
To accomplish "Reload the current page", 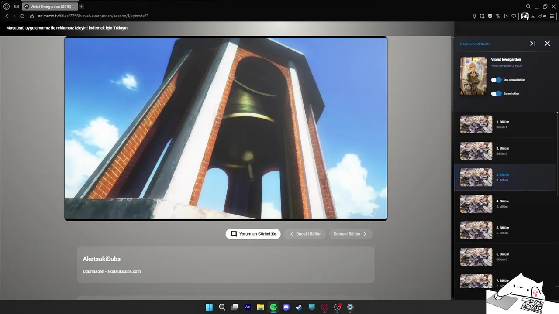I will (22, 16).
